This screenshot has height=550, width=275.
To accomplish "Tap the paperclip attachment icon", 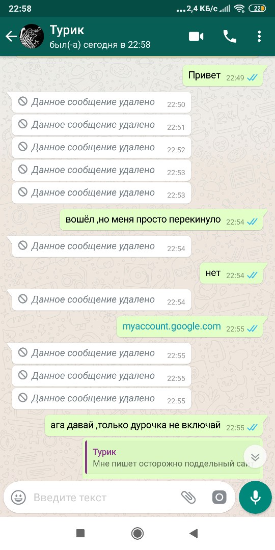I will [188, 498].
